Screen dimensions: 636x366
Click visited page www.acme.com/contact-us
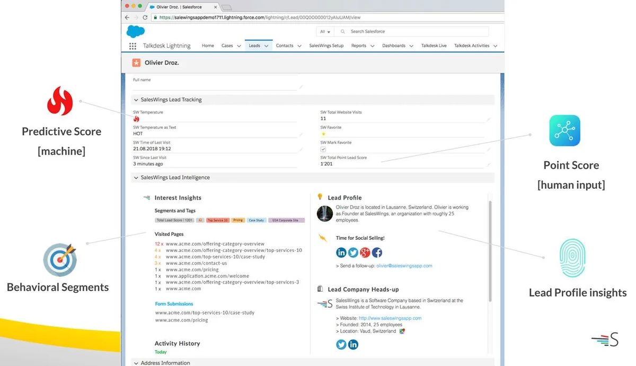[x=196, y=263]
